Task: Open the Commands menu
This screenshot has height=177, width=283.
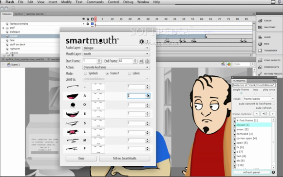Action: coord(95,2)
